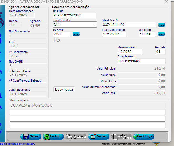The width and height of the screenshot is (174, 146).
Task: Click into the Nº Guia field
Action: tap(74, 15)
